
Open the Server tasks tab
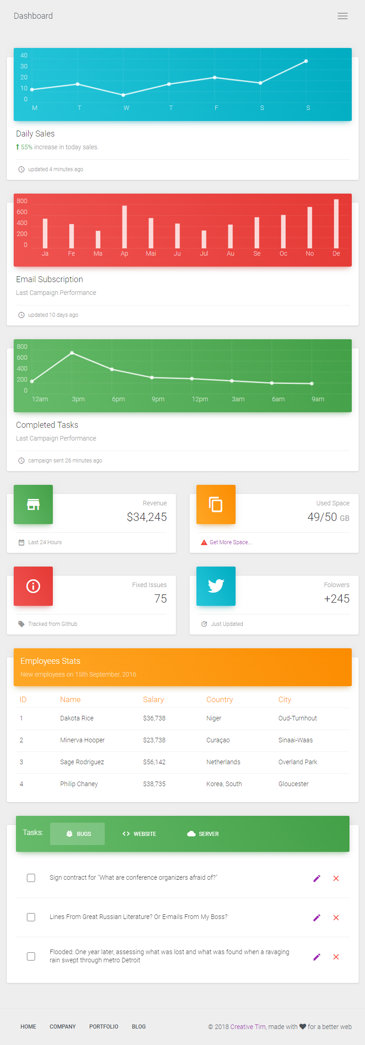tap(203, 834)
